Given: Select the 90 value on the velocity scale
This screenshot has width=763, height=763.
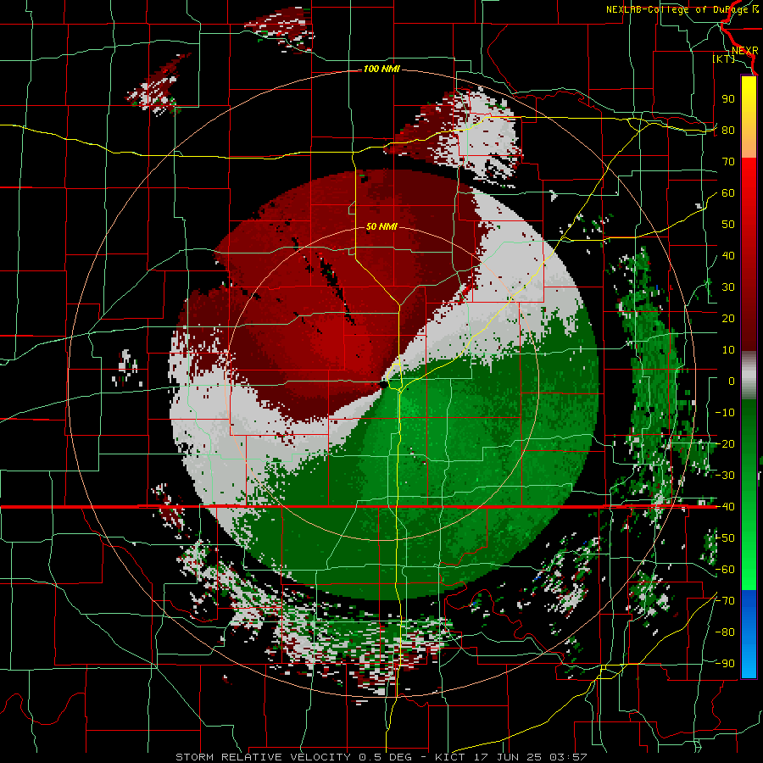Looking at the screenshot, I should click(x=728, y=99).
